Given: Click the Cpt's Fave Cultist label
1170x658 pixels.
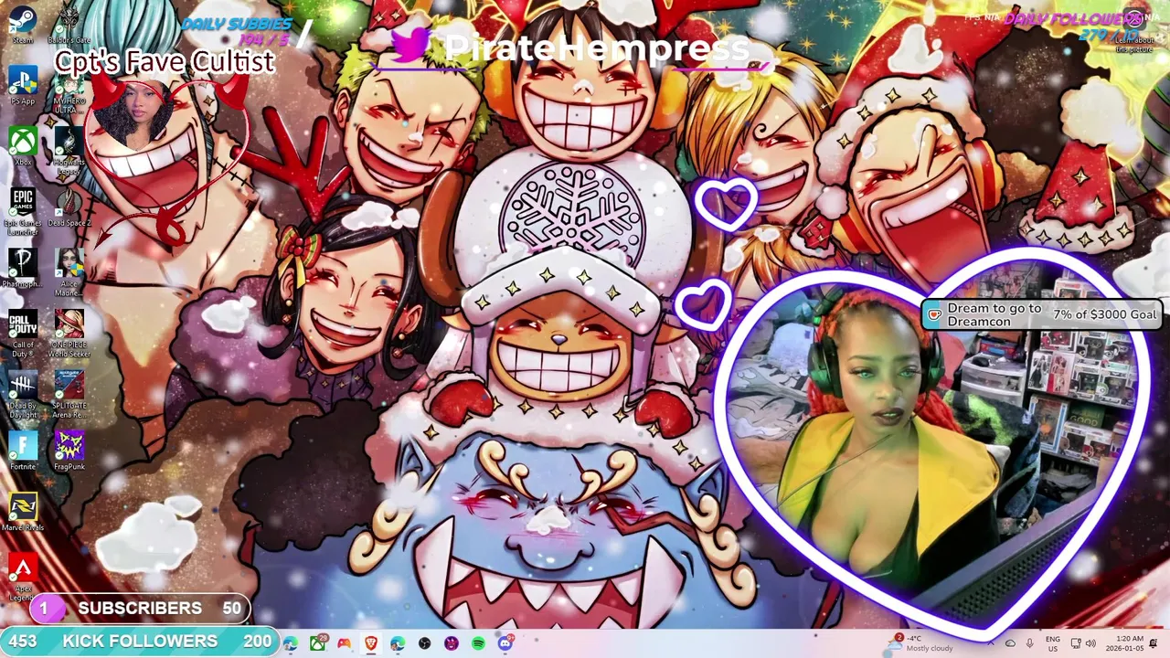Looking at the screenshot, I should click(165, 61).
